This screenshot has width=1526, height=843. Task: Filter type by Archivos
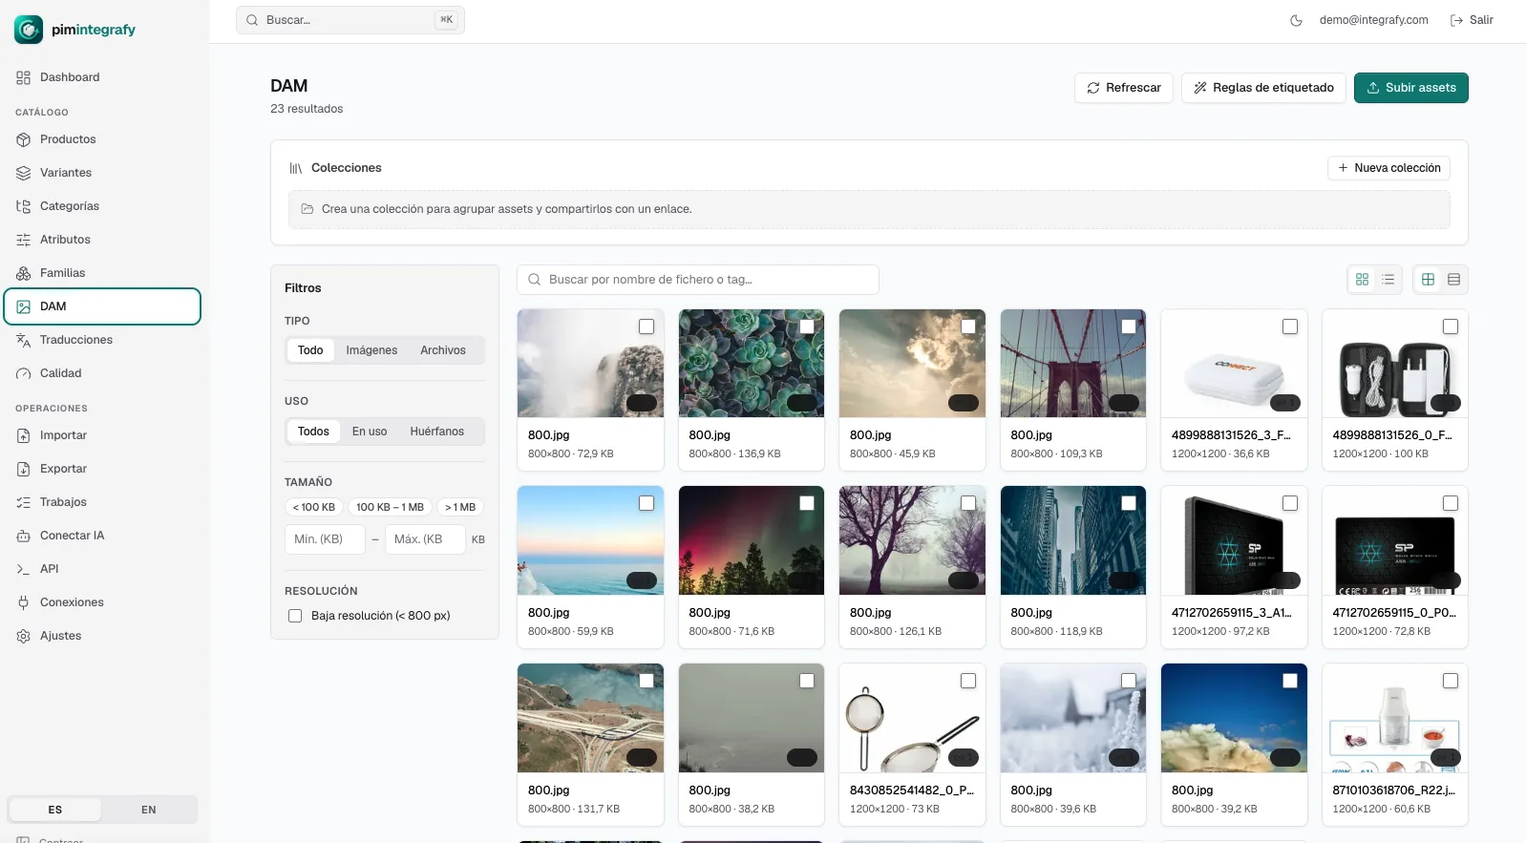click(443, 350)
